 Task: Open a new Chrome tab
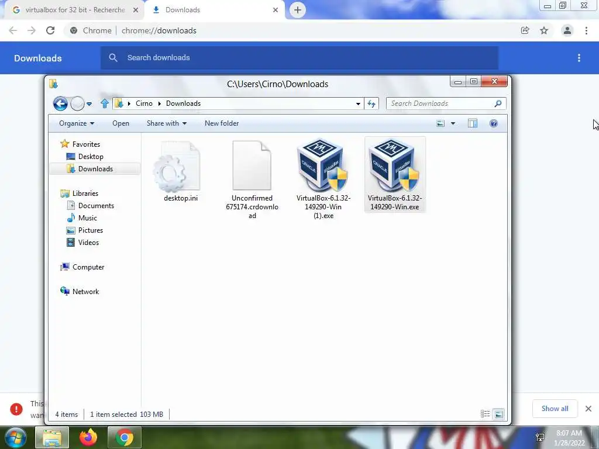(298, 10)
